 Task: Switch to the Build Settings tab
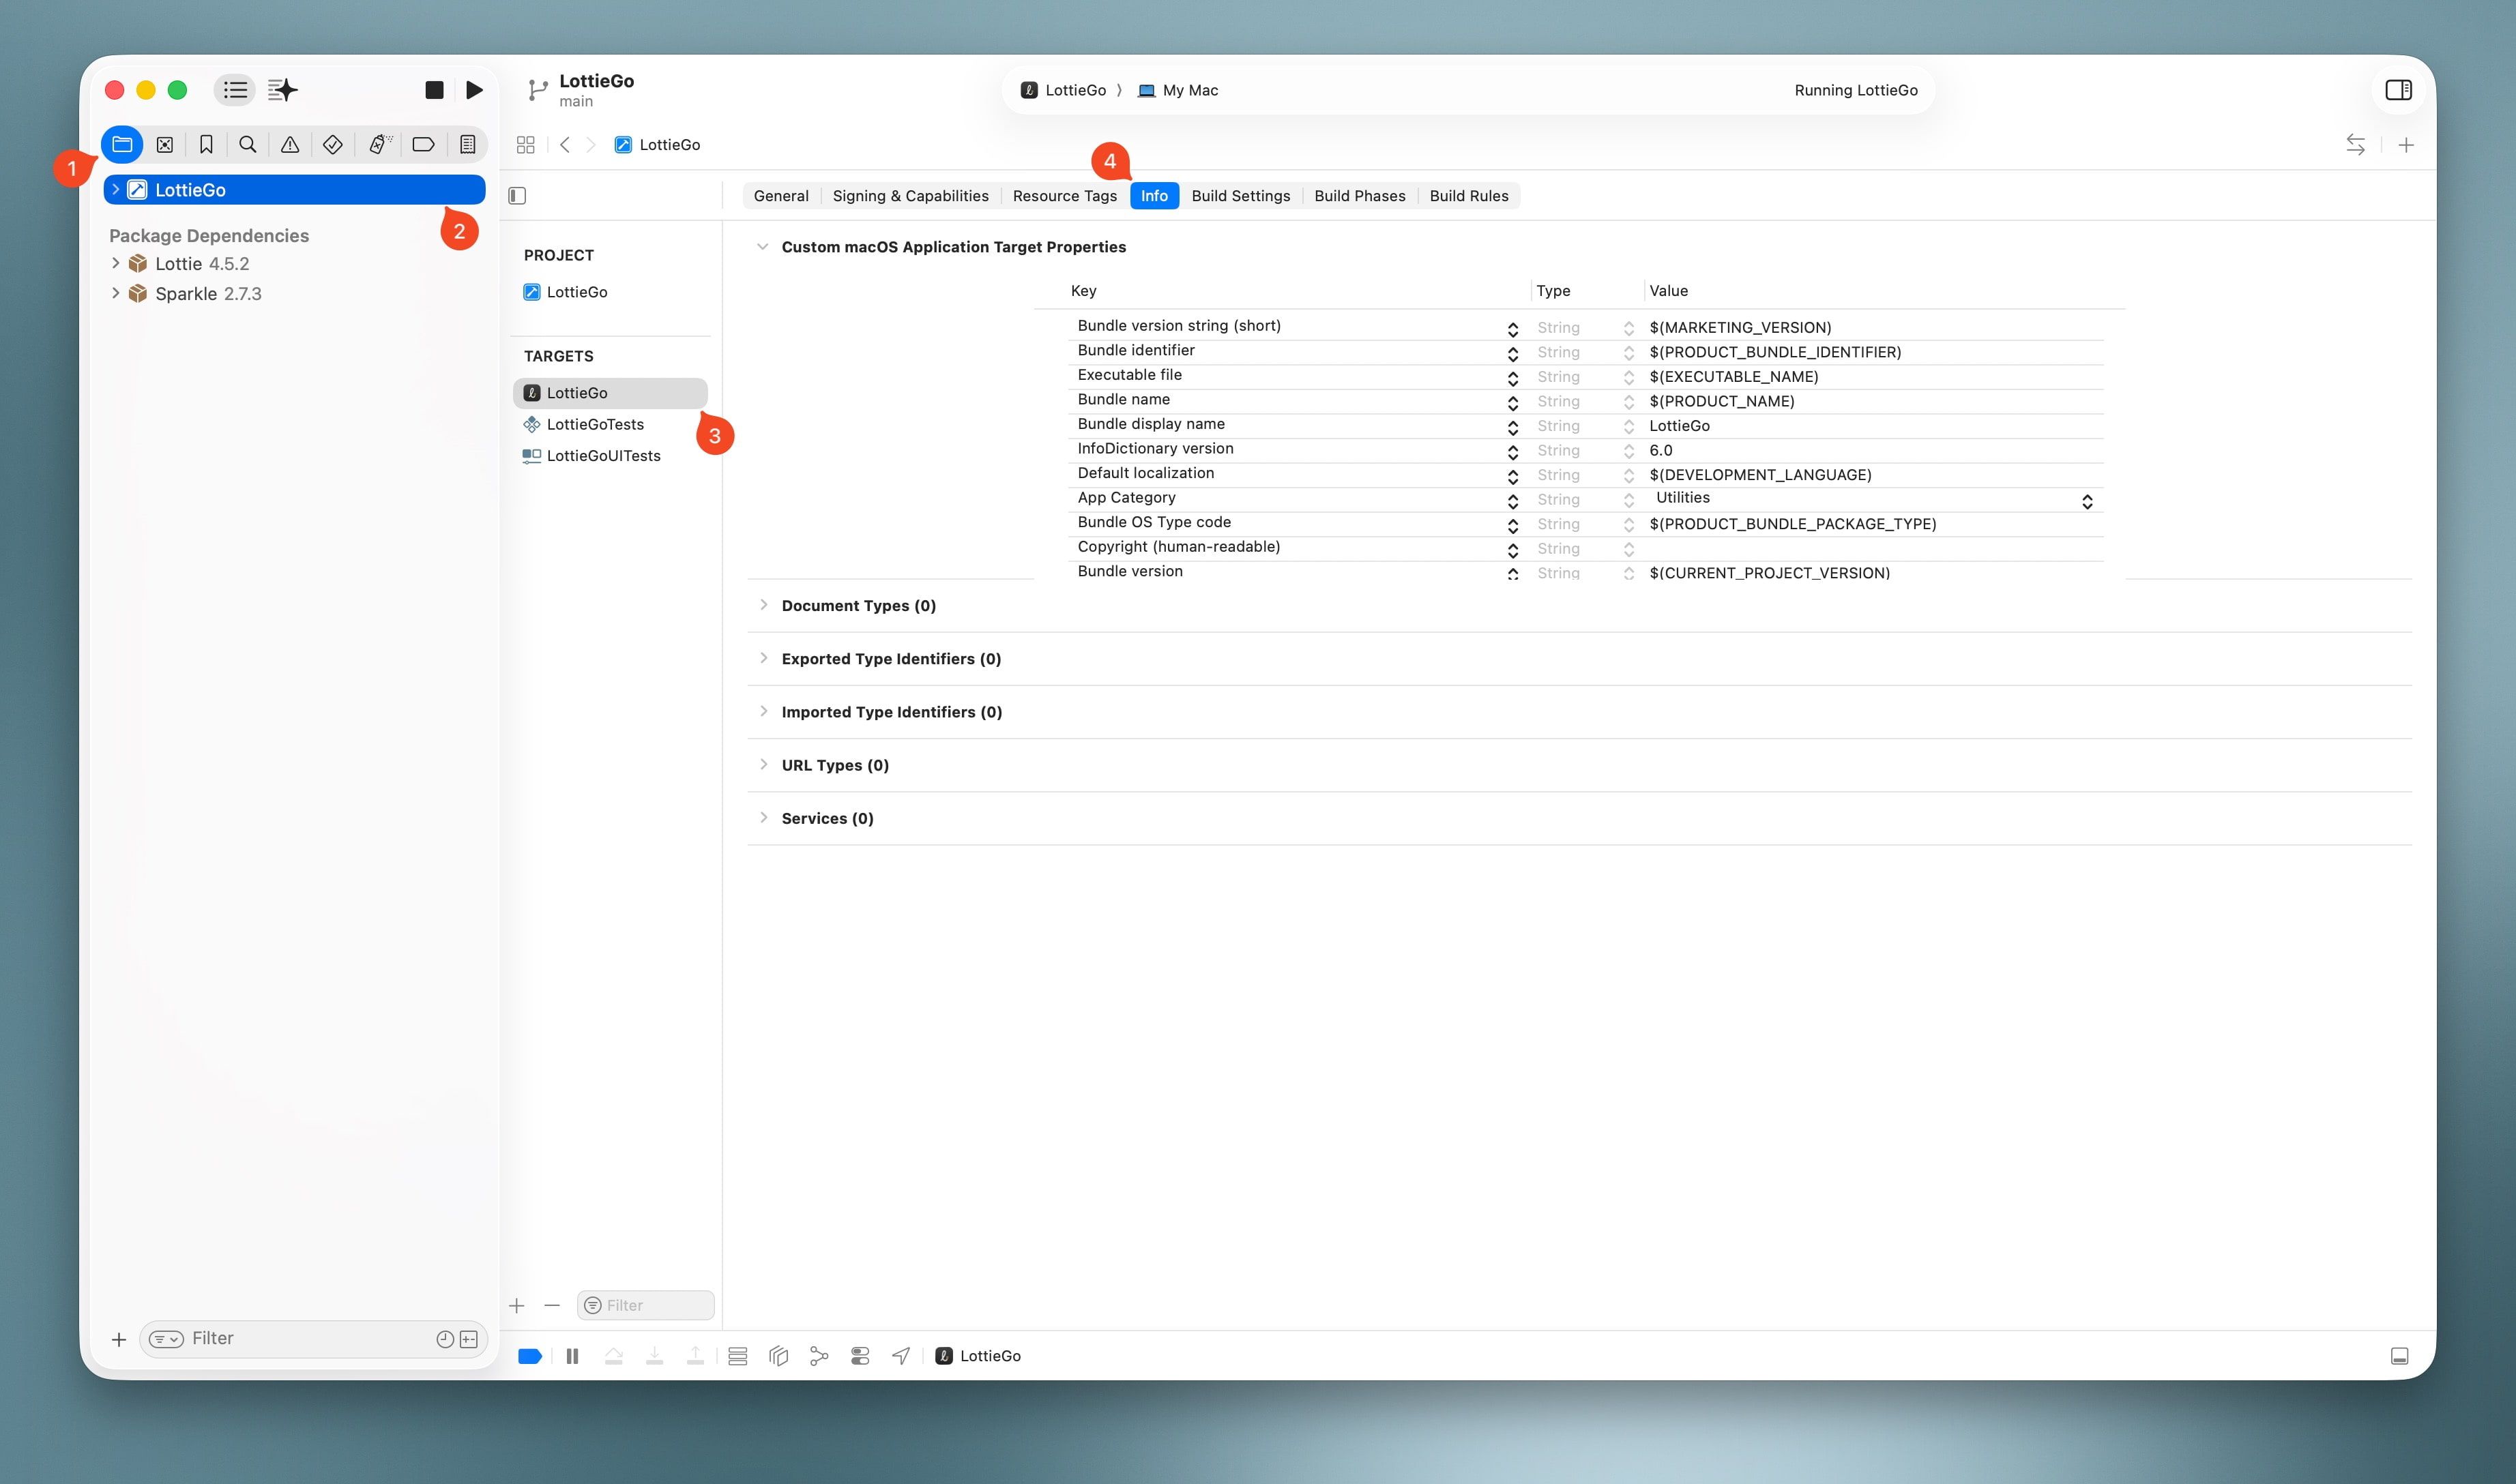point(1240,196)
